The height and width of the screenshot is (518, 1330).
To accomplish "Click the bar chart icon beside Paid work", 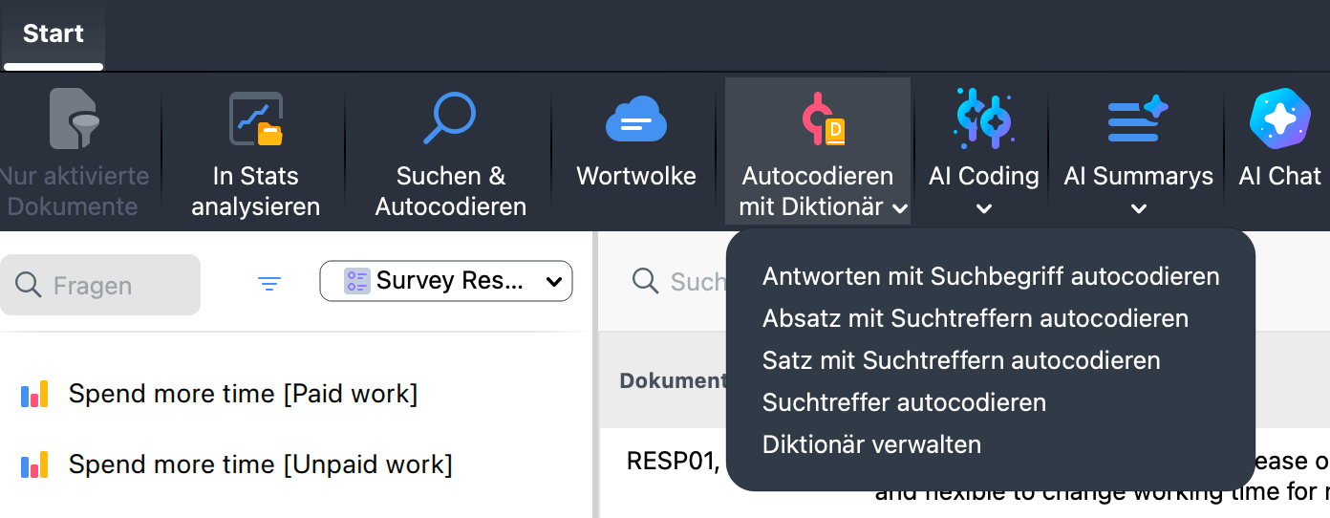I will pos(34,394).
